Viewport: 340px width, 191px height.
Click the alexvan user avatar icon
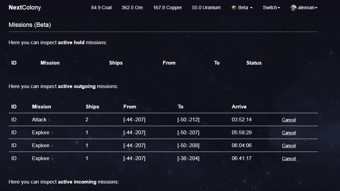(x=293, y=7)
